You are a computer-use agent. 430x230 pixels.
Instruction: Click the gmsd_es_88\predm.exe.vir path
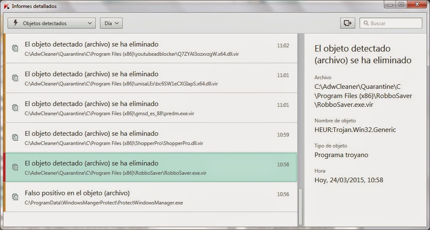coord(110,114)
